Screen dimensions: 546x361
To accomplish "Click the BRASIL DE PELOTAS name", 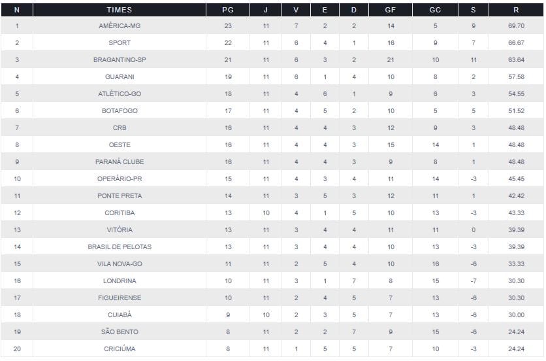I will tap(120, 247).
